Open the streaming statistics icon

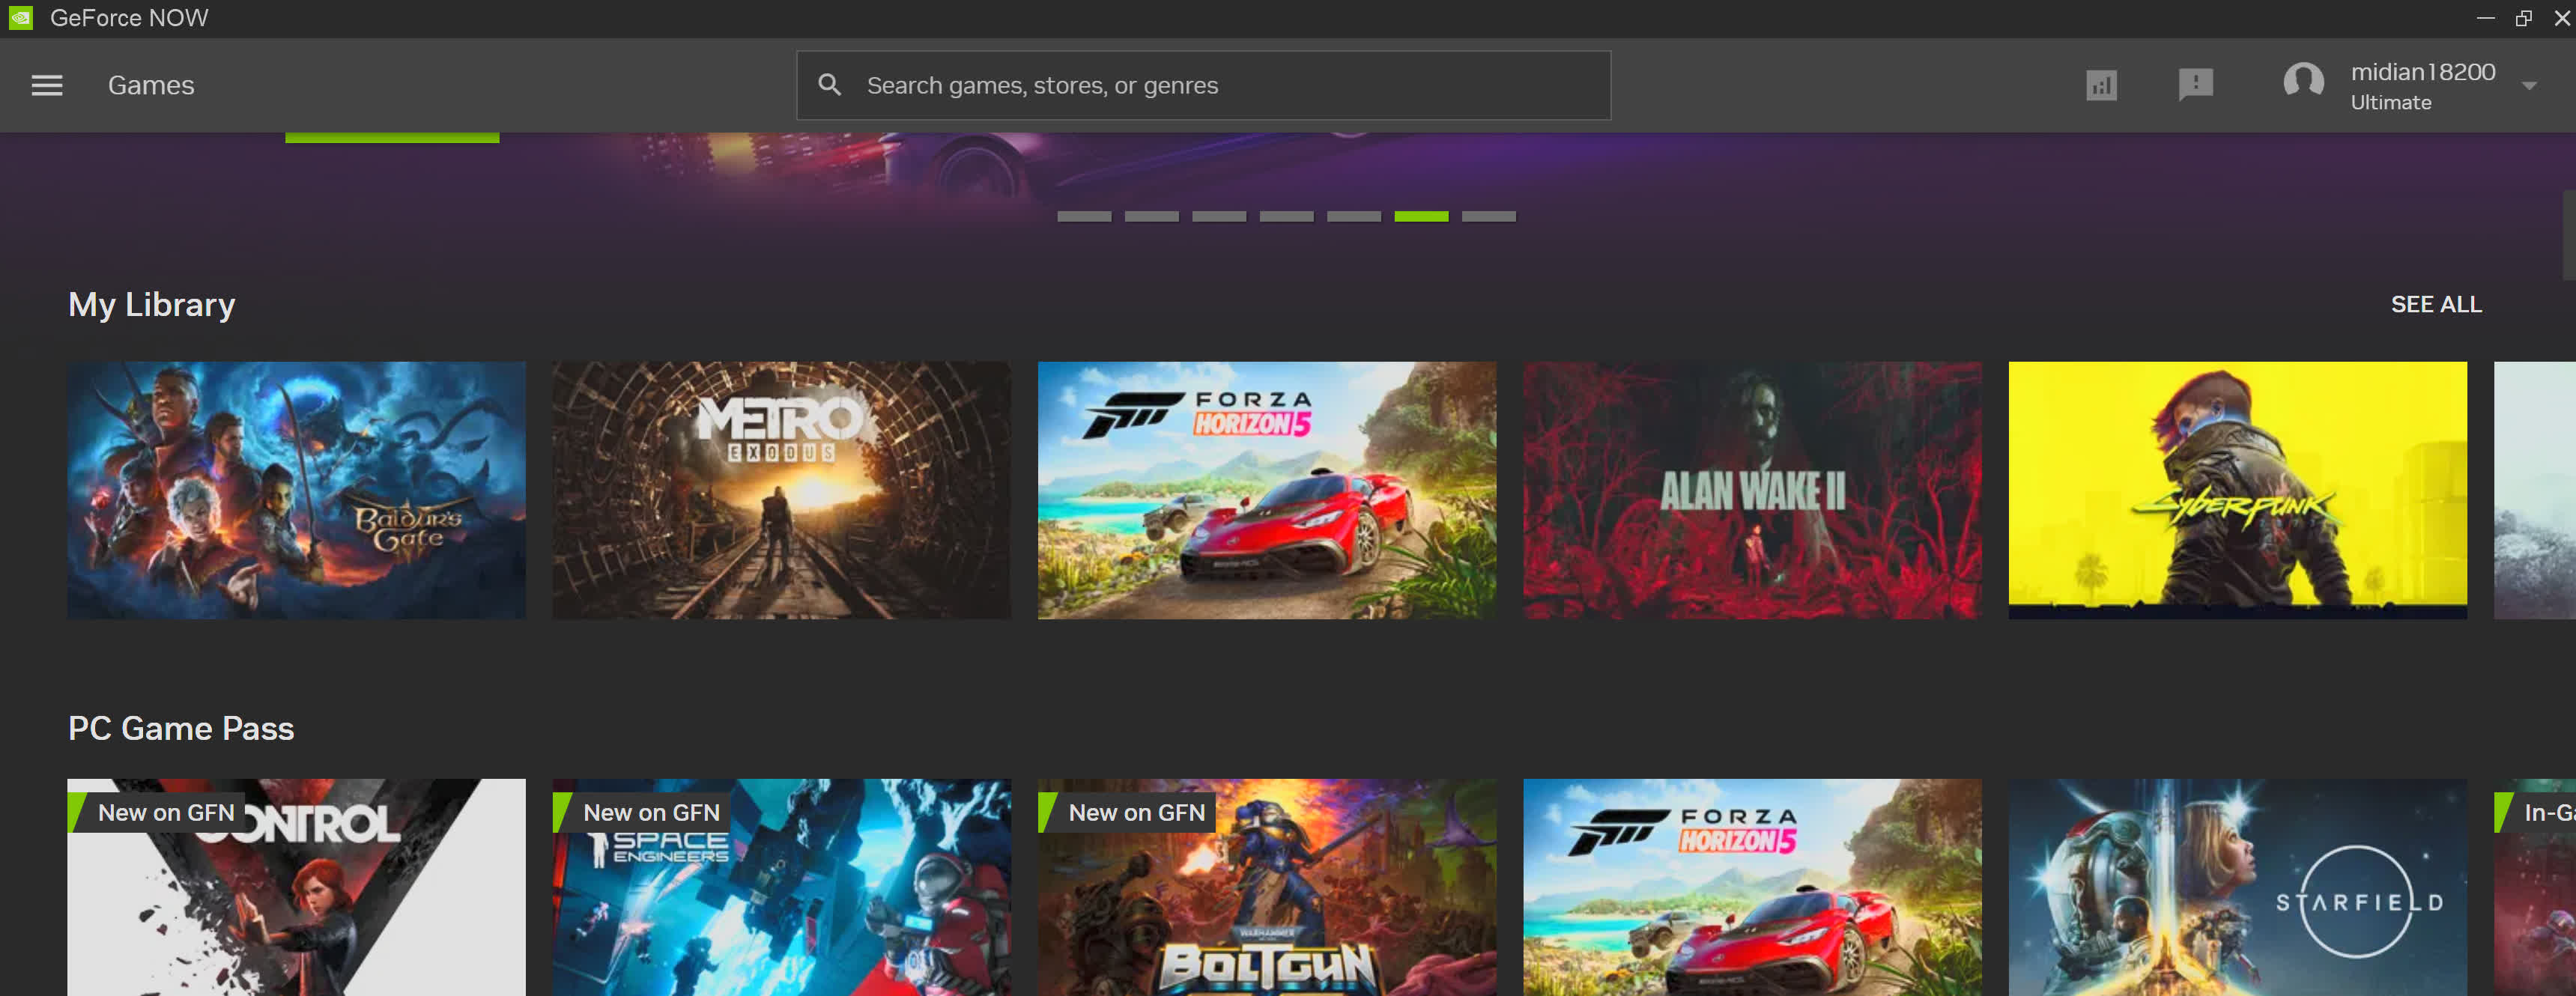[x=2101, y=85]
